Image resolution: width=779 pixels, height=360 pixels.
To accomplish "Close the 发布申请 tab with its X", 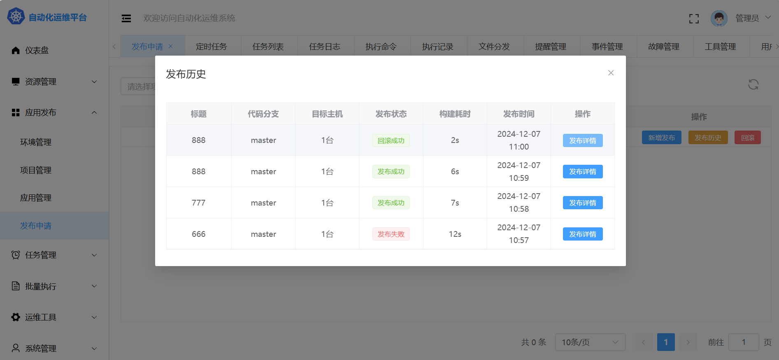I will [171, 47].
